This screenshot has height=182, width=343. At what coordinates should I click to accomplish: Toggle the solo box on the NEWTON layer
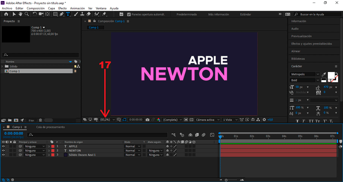[10, 151]
